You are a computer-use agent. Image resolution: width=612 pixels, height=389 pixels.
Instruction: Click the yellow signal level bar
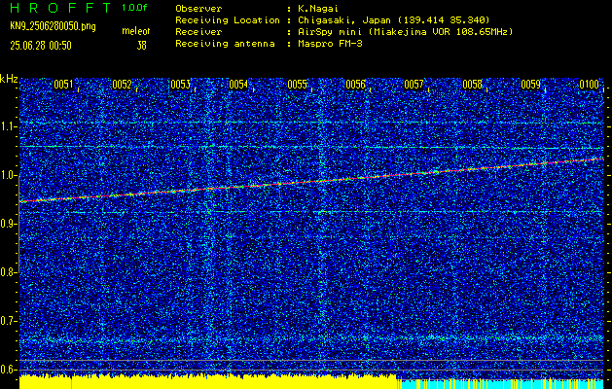click(207, 382)
